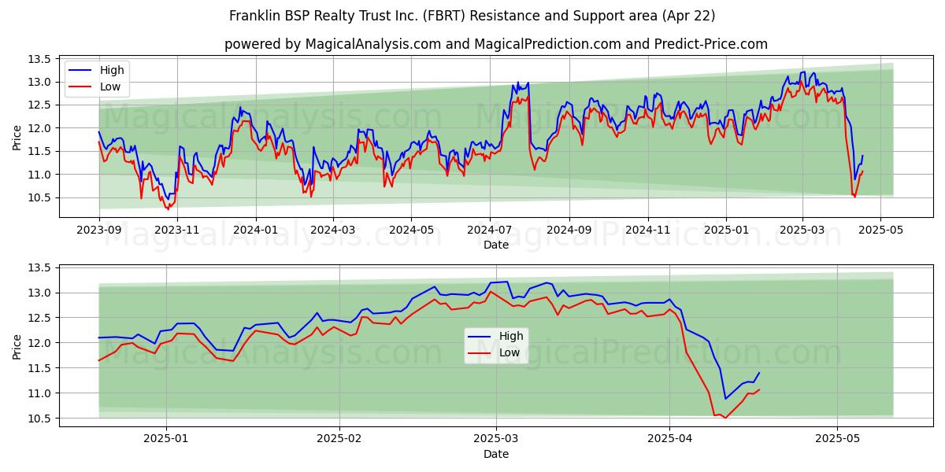Click the '2024-03' date label
Image resolution: width=945 pixels, height=472 pixels.
point(332,230)
